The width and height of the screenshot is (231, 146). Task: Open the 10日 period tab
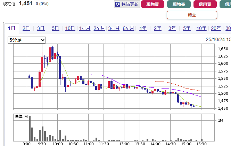click(70, 29)
